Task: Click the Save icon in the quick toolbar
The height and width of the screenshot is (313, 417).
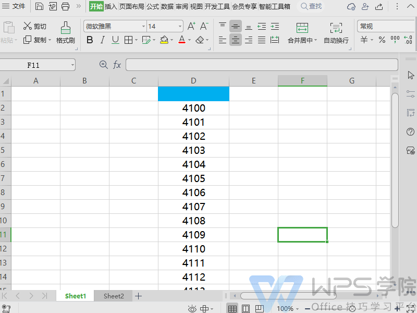Action: (39, 6)
